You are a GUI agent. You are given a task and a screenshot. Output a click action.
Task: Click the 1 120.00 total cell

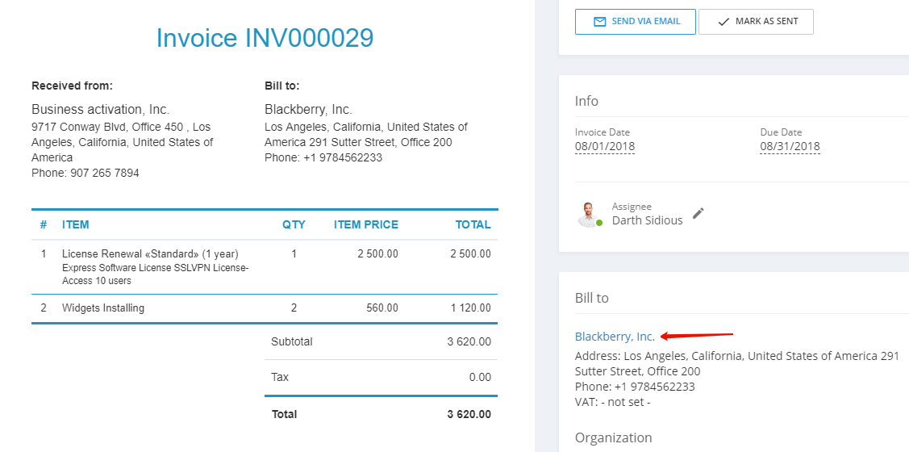[471, 308]
